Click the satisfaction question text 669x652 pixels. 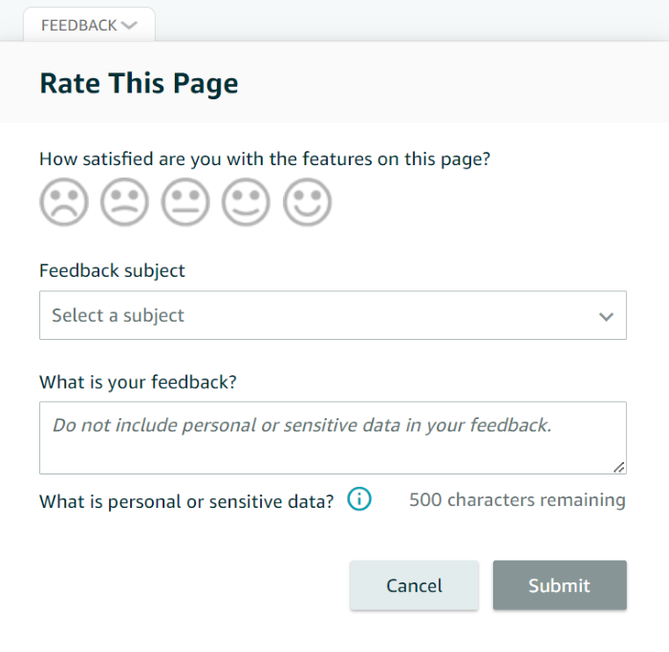click(265, 159)
